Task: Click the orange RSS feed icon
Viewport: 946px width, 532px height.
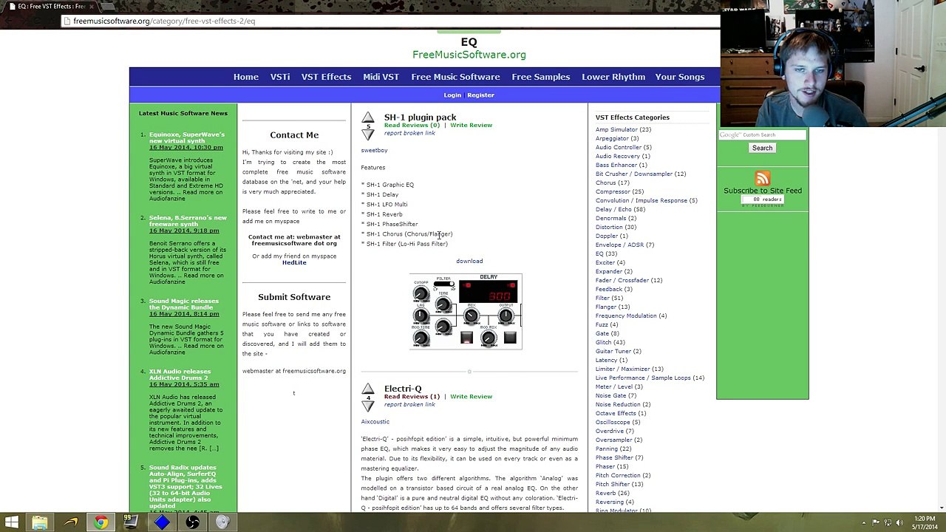Action: 762,178
